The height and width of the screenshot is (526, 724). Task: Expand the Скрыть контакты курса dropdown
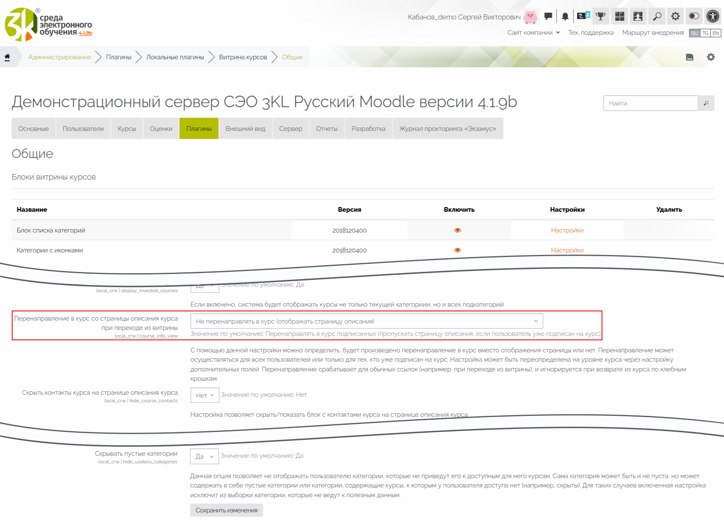[205, 395]
